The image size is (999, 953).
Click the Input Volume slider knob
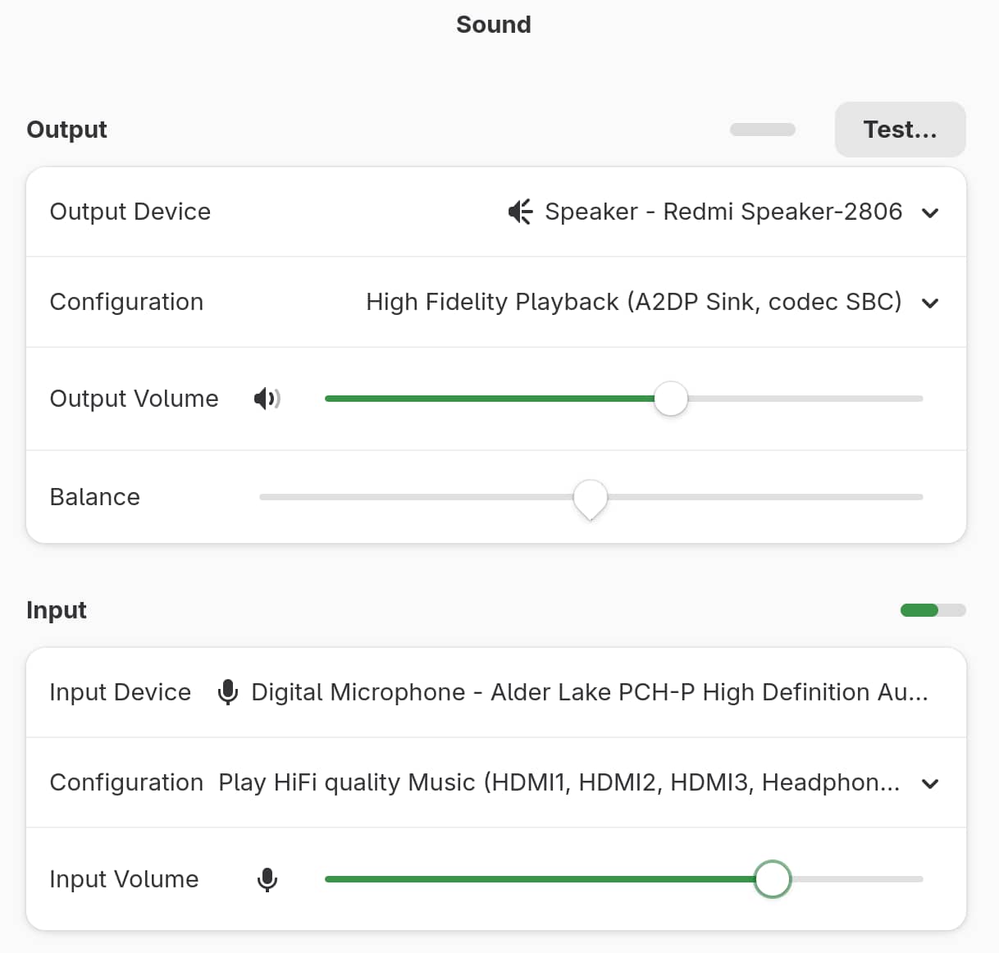click(x=772, y=879)
